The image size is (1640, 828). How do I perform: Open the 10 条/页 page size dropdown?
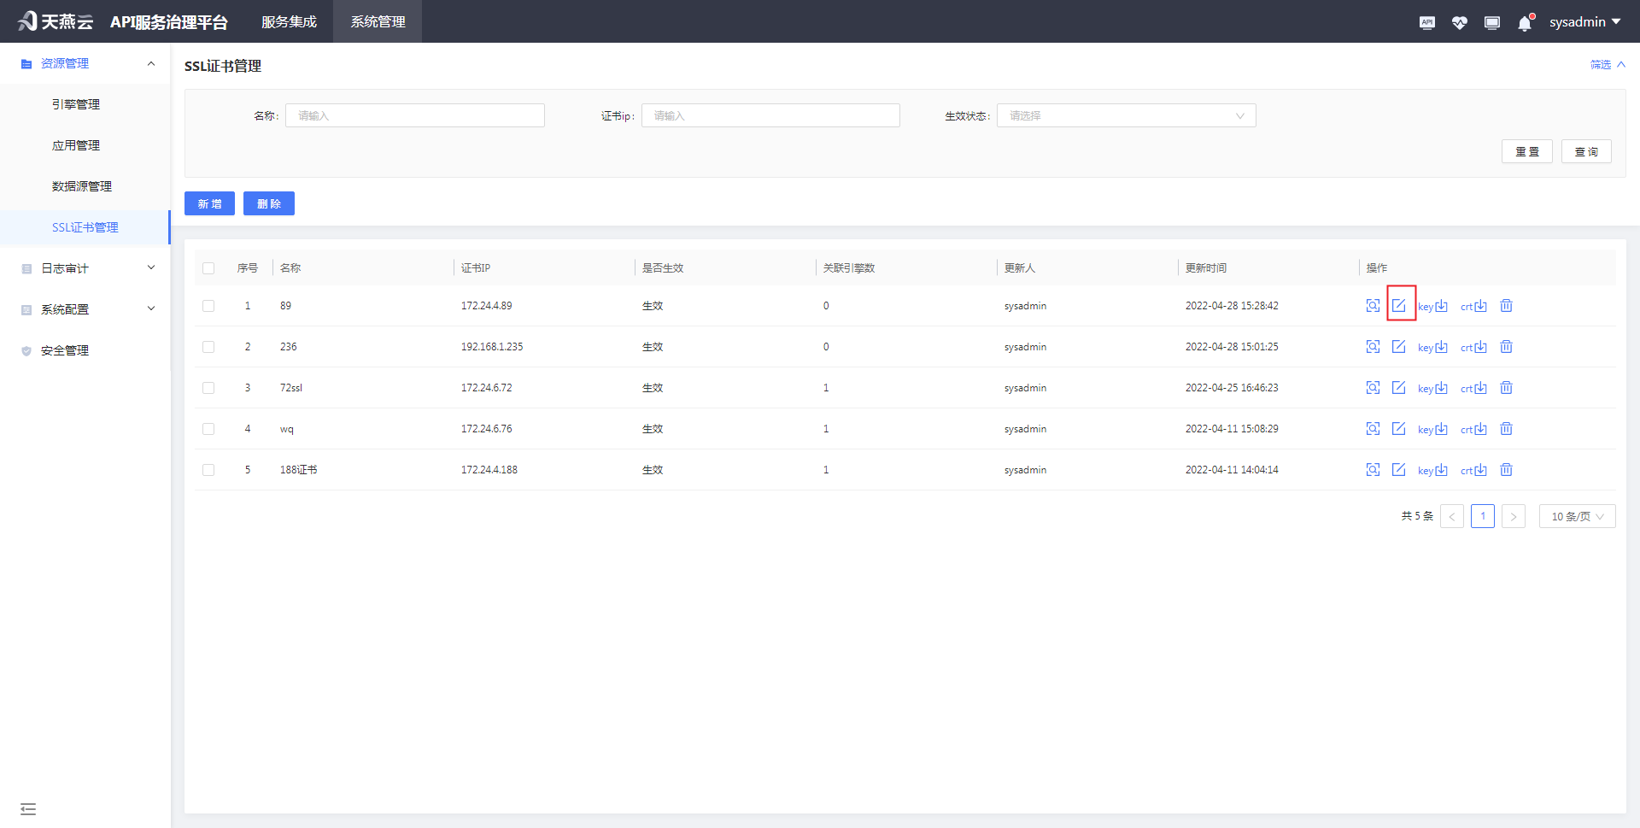1577,516
